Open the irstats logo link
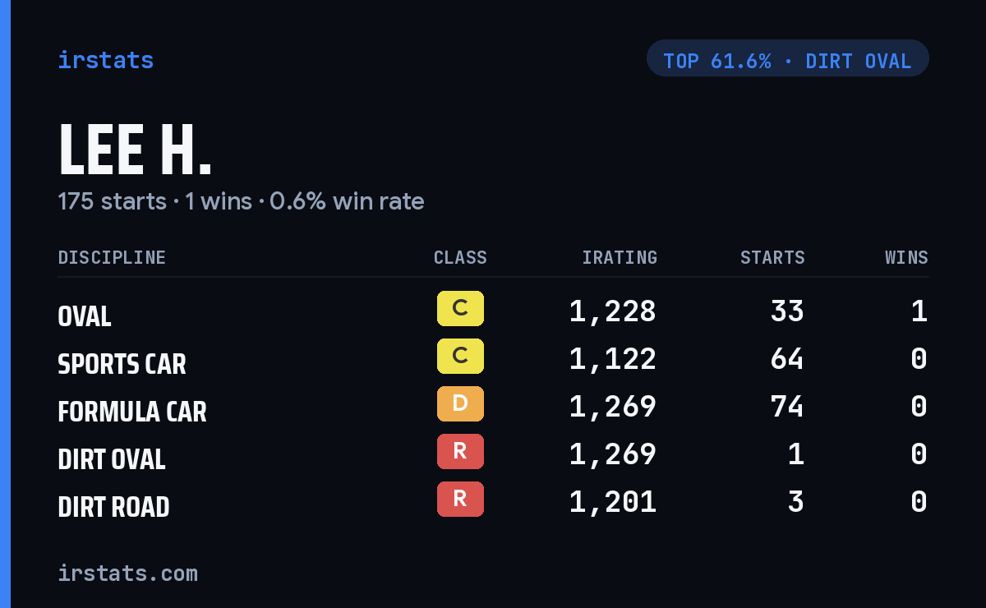The height and width of the screenshot is (608, 986). pyautogui.click(x=105, y=60)
